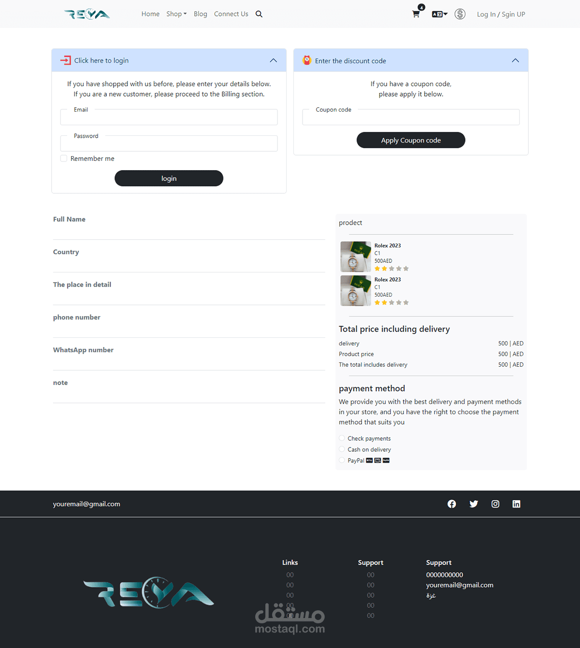Screen dimensions: 580x648
Task: Click the login button
Action: coord(169,178)
